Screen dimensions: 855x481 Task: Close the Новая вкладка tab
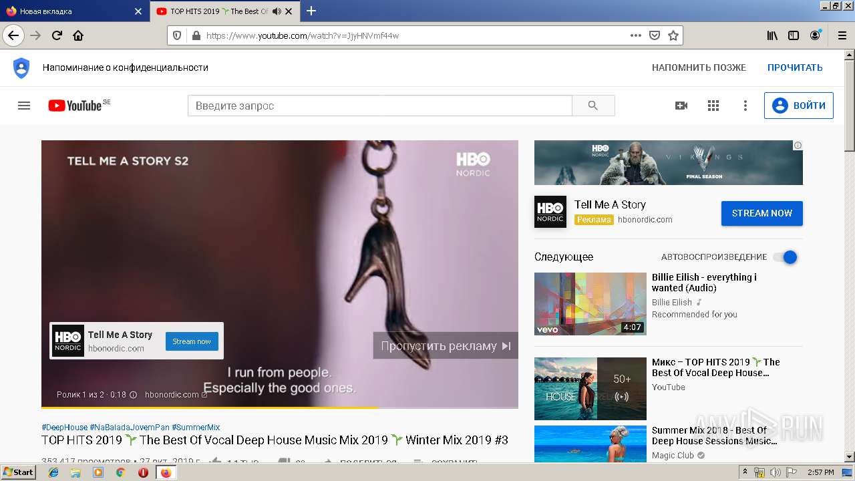tap(138, 11)
